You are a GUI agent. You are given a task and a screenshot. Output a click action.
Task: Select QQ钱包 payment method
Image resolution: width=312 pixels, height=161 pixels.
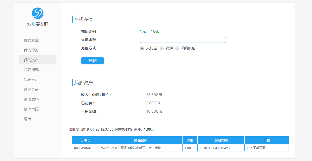tap(177, 48)
